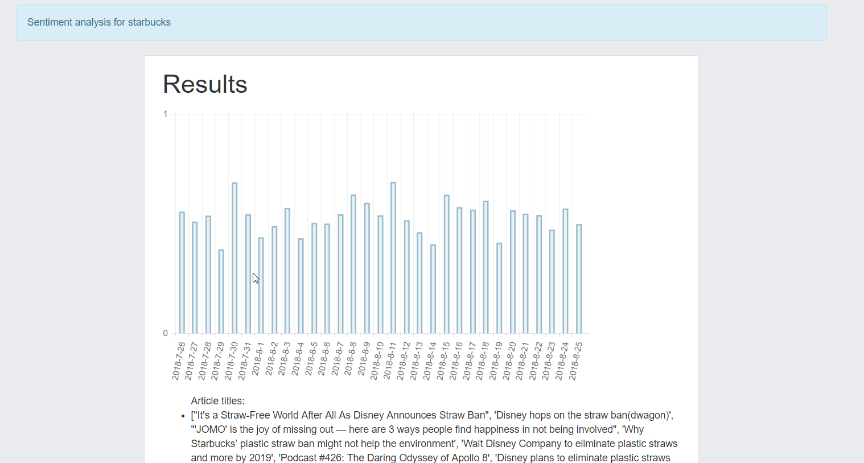Click the Results heading
Viewport: 864px width, 463px height.
point(205,84)
